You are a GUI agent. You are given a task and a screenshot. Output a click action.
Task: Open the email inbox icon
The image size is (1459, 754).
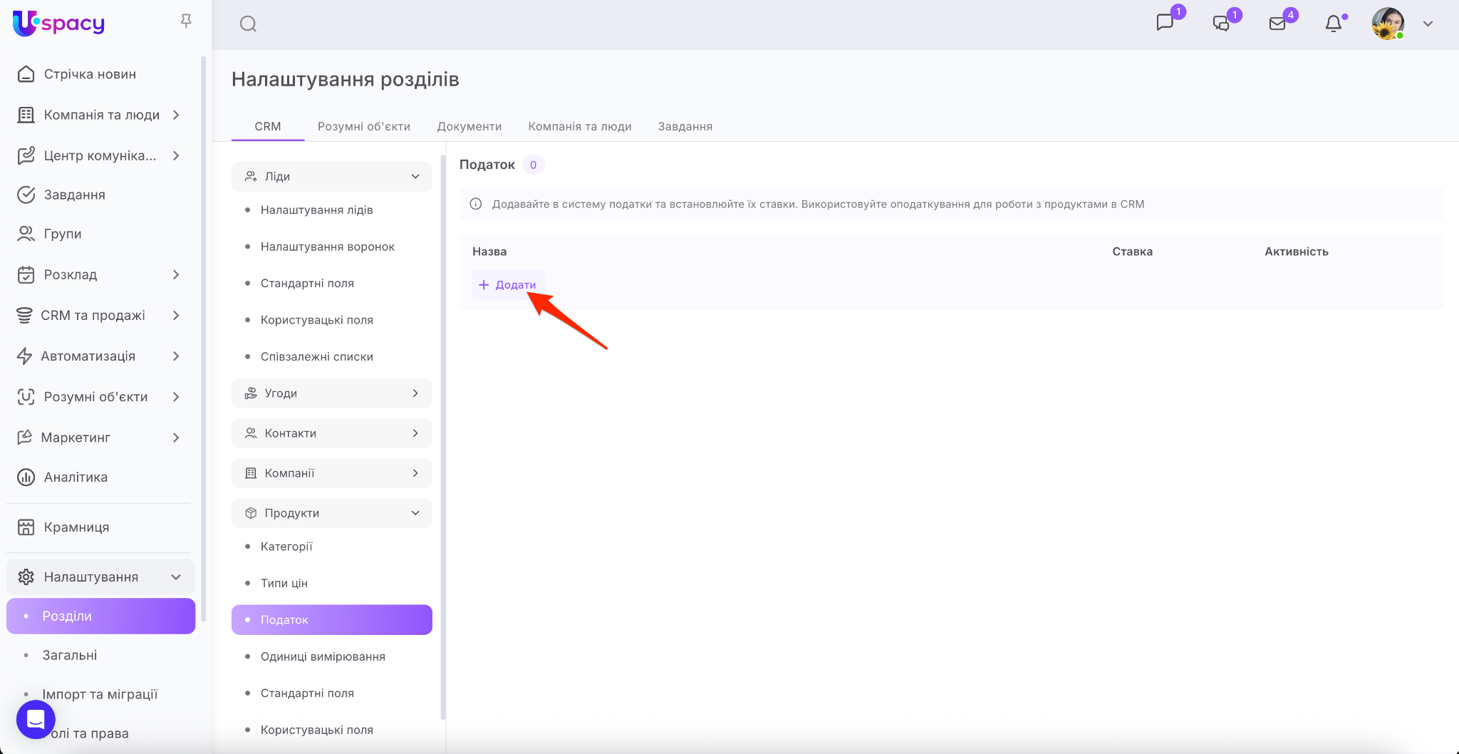pyautogui.click(x=1277, y=24)
